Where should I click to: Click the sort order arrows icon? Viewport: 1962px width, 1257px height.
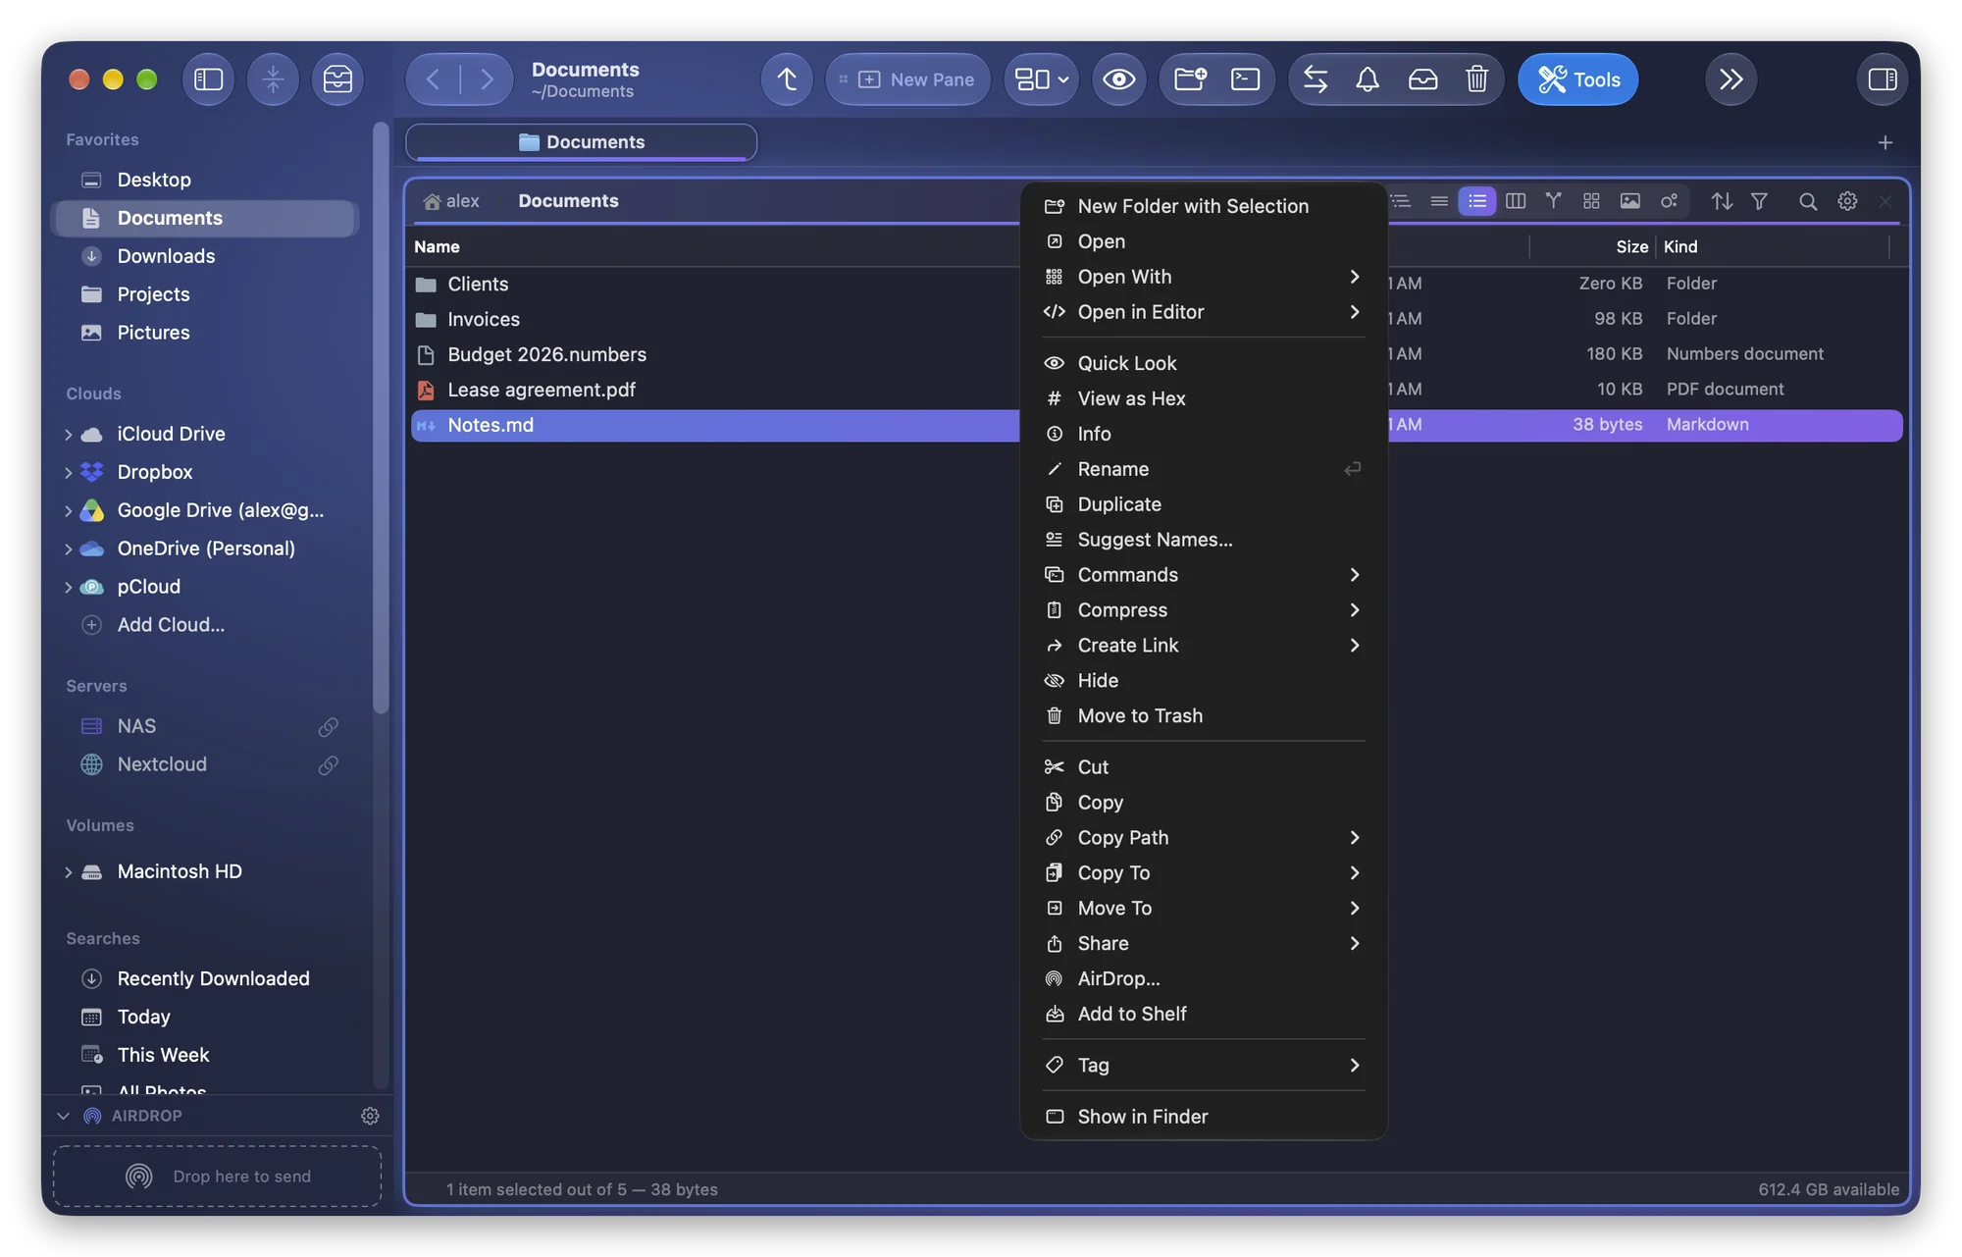tap(1721, 201)
